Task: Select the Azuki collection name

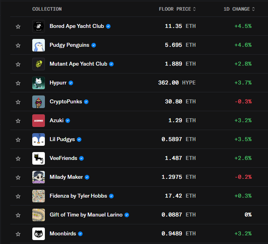Action: point(57,121)
